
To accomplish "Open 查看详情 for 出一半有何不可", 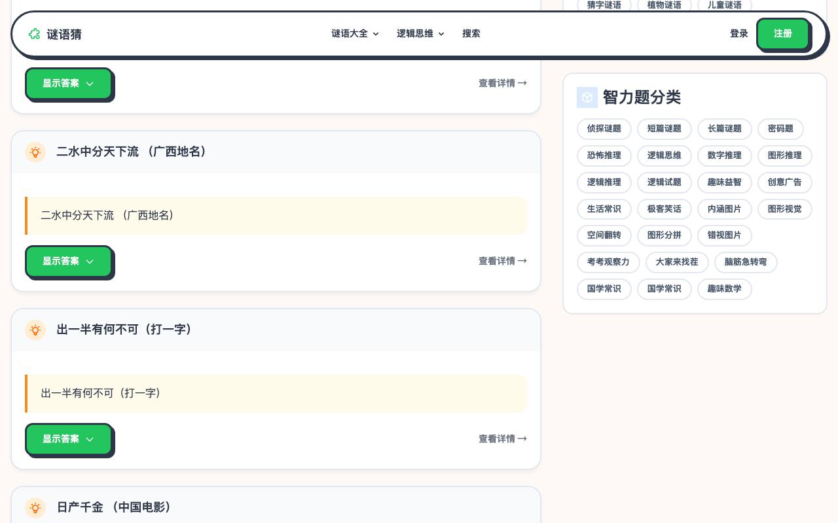I will coord(503,439).
